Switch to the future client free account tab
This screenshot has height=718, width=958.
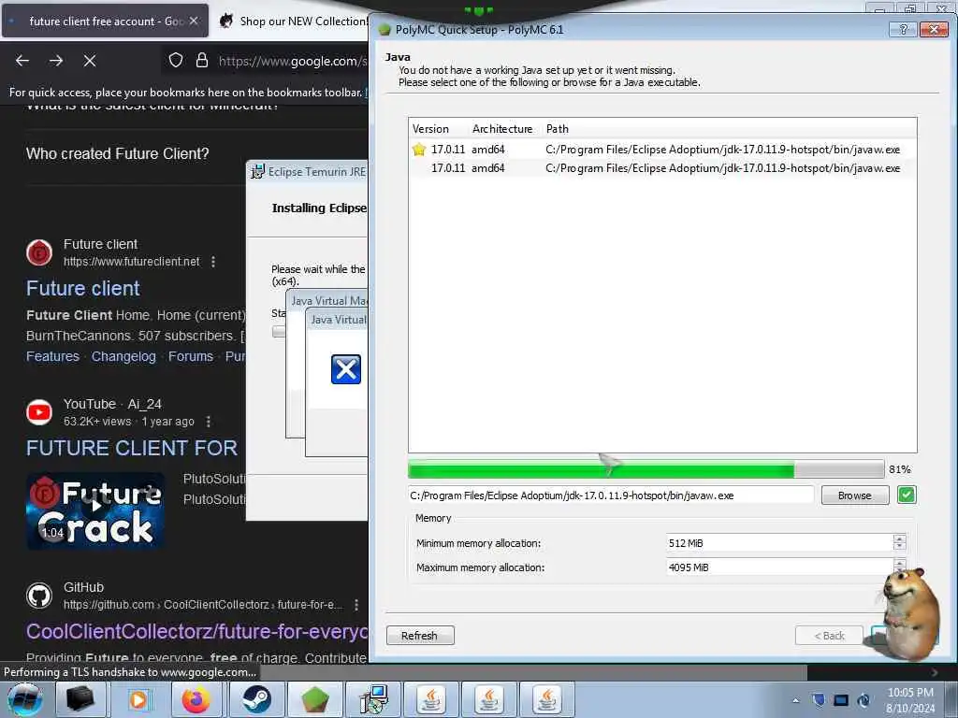104,21
